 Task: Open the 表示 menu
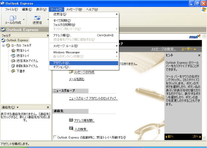(x=41, y=10)
